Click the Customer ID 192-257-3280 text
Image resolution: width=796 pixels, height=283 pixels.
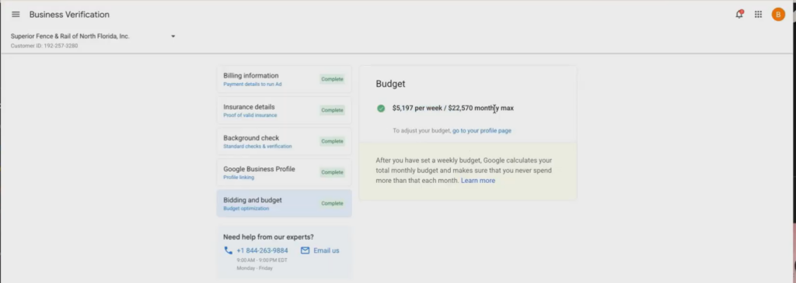[44, 46]
